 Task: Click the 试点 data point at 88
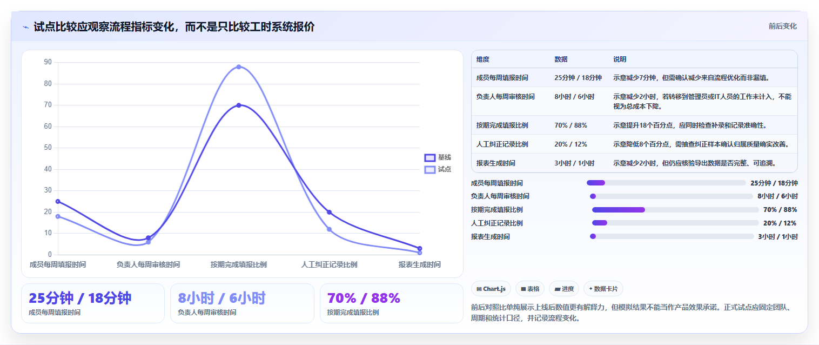pos(239,67)
